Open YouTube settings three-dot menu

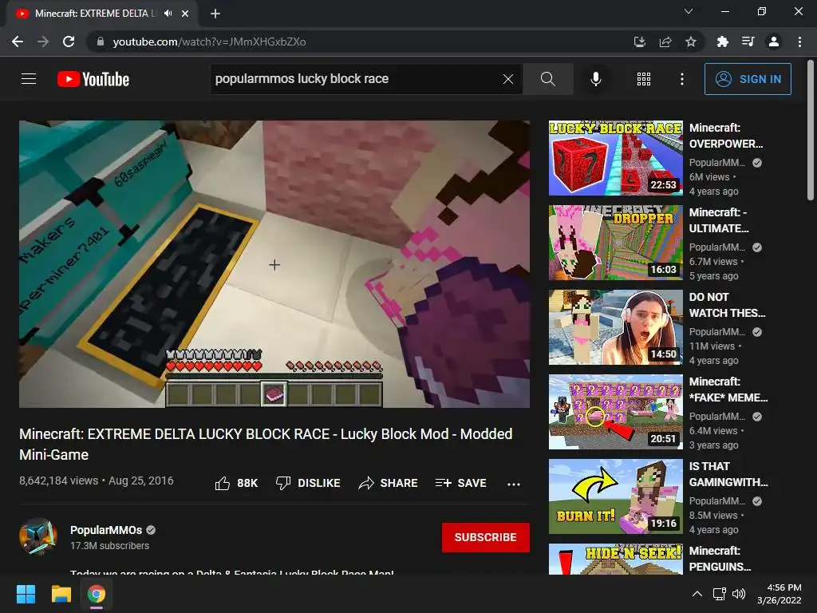681,79
